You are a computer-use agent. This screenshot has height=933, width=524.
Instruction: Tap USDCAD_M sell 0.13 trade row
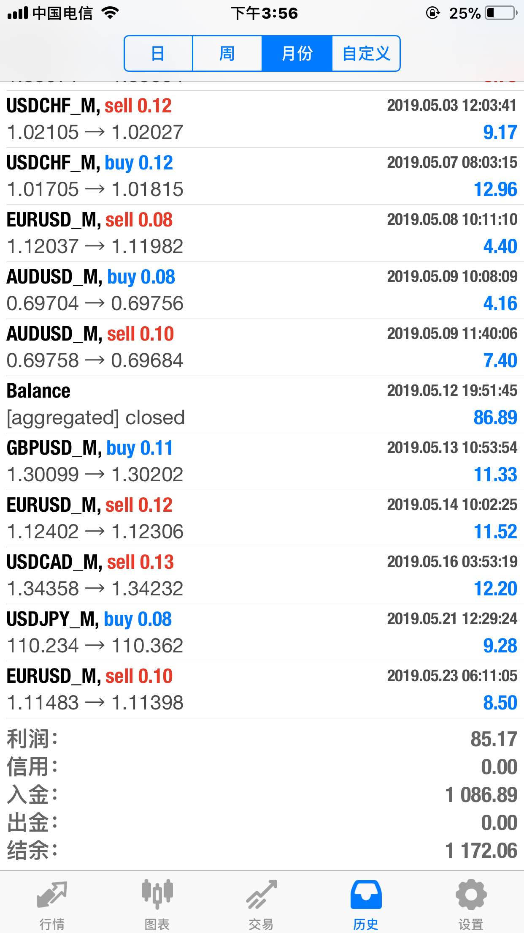(262, 576)
